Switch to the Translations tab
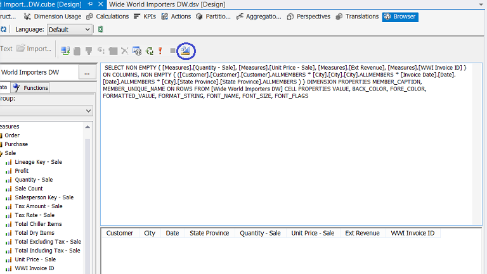The width and height of the screenshot is (487, 274). pyautogui.click(x=357, y=16)
